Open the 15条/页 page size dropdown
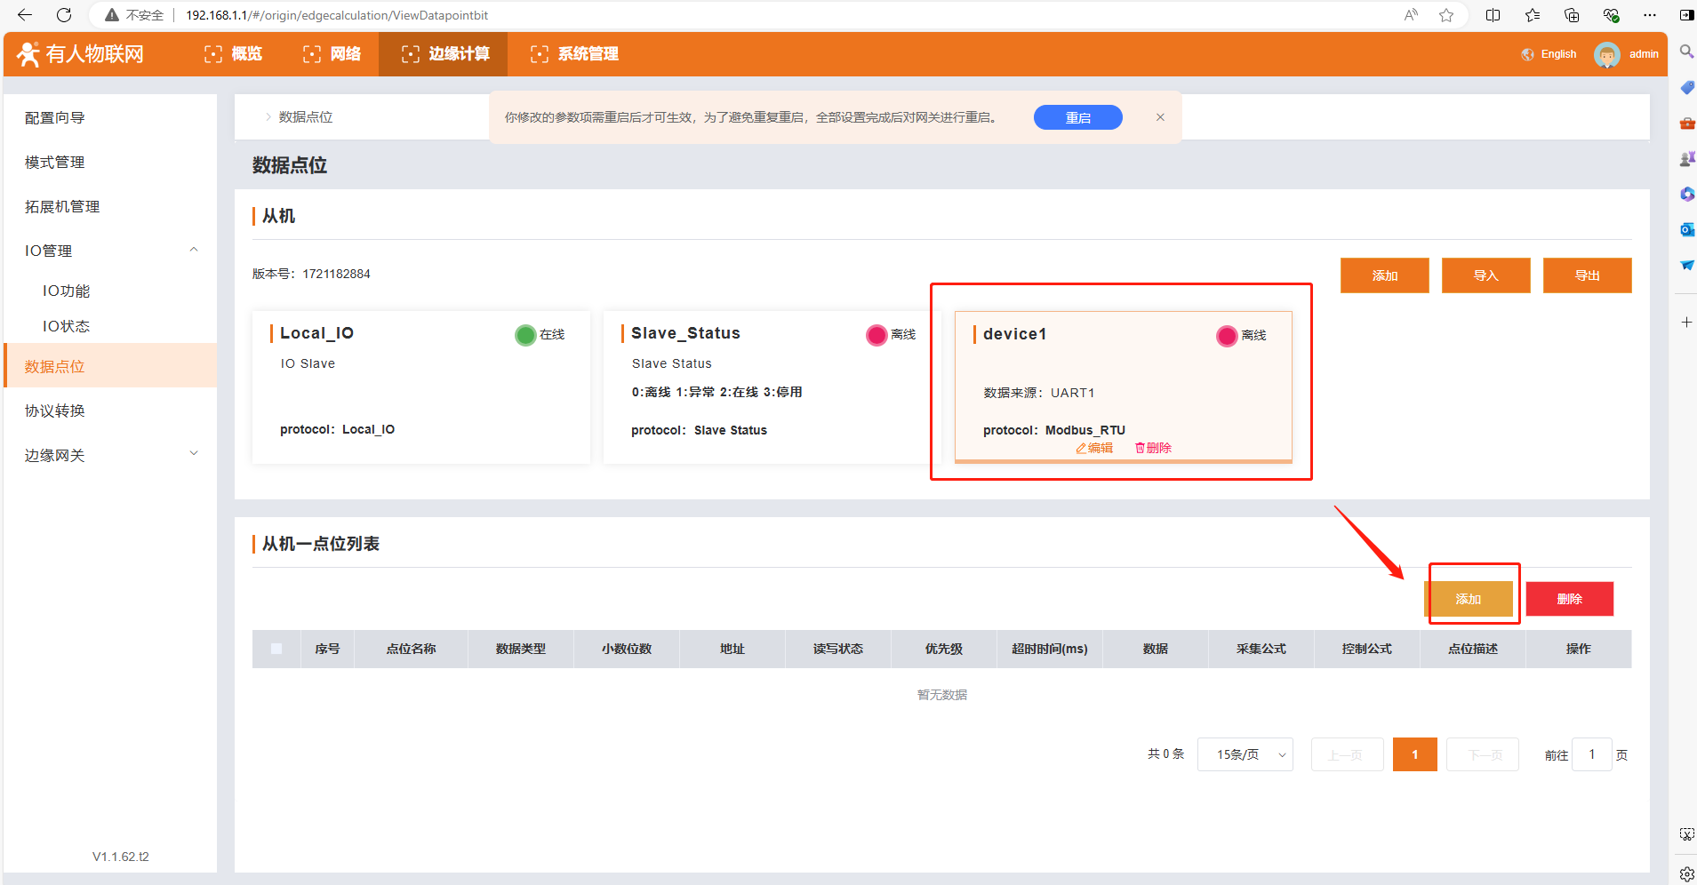 [x=1245, y=754]
